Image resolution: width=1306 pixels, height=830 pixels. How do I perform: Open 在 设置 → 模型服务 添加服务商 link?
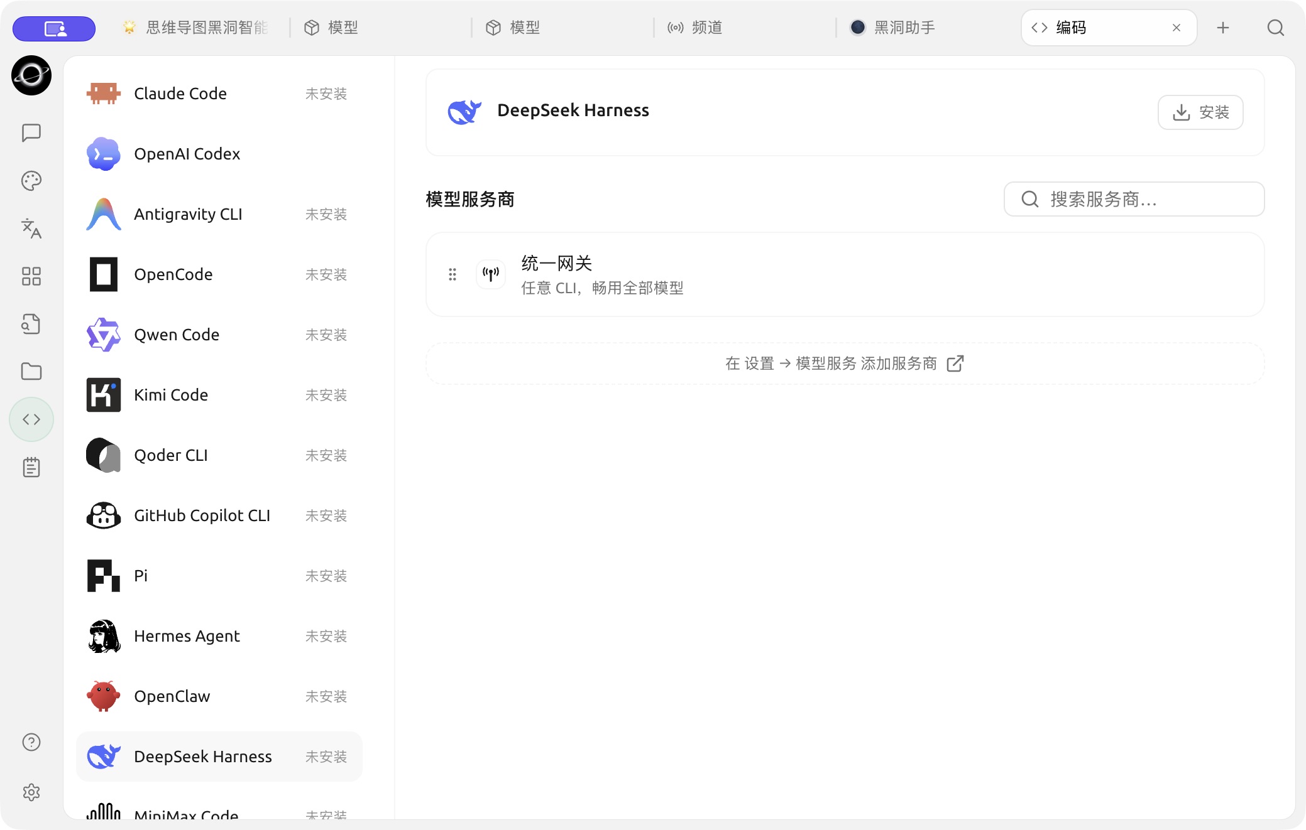pos(845,364)
